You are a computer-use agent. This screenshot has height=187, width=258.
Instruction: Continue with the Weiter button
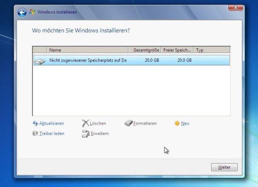(224, 167)
